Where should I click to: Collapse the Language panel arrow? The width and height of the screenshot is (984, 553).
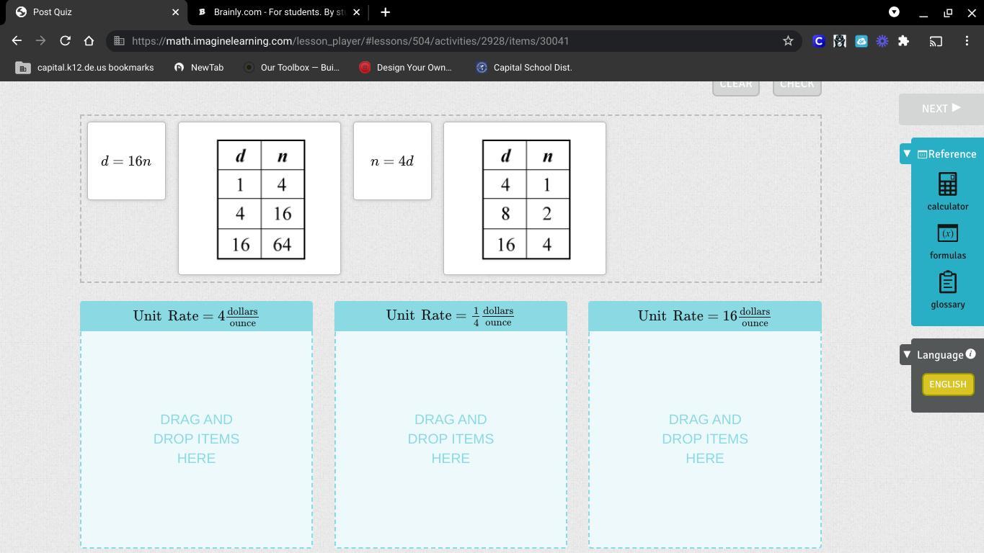click(x=907, y=354)
